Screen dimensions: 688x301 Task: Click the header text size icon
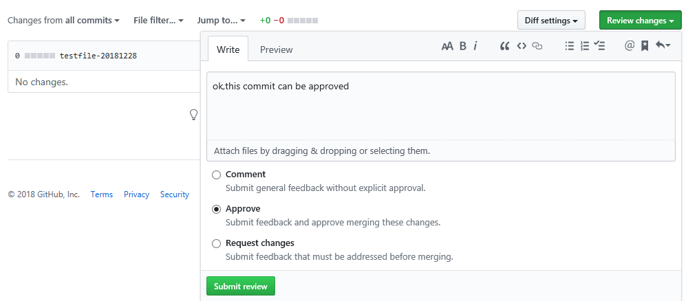click(447, 46)
